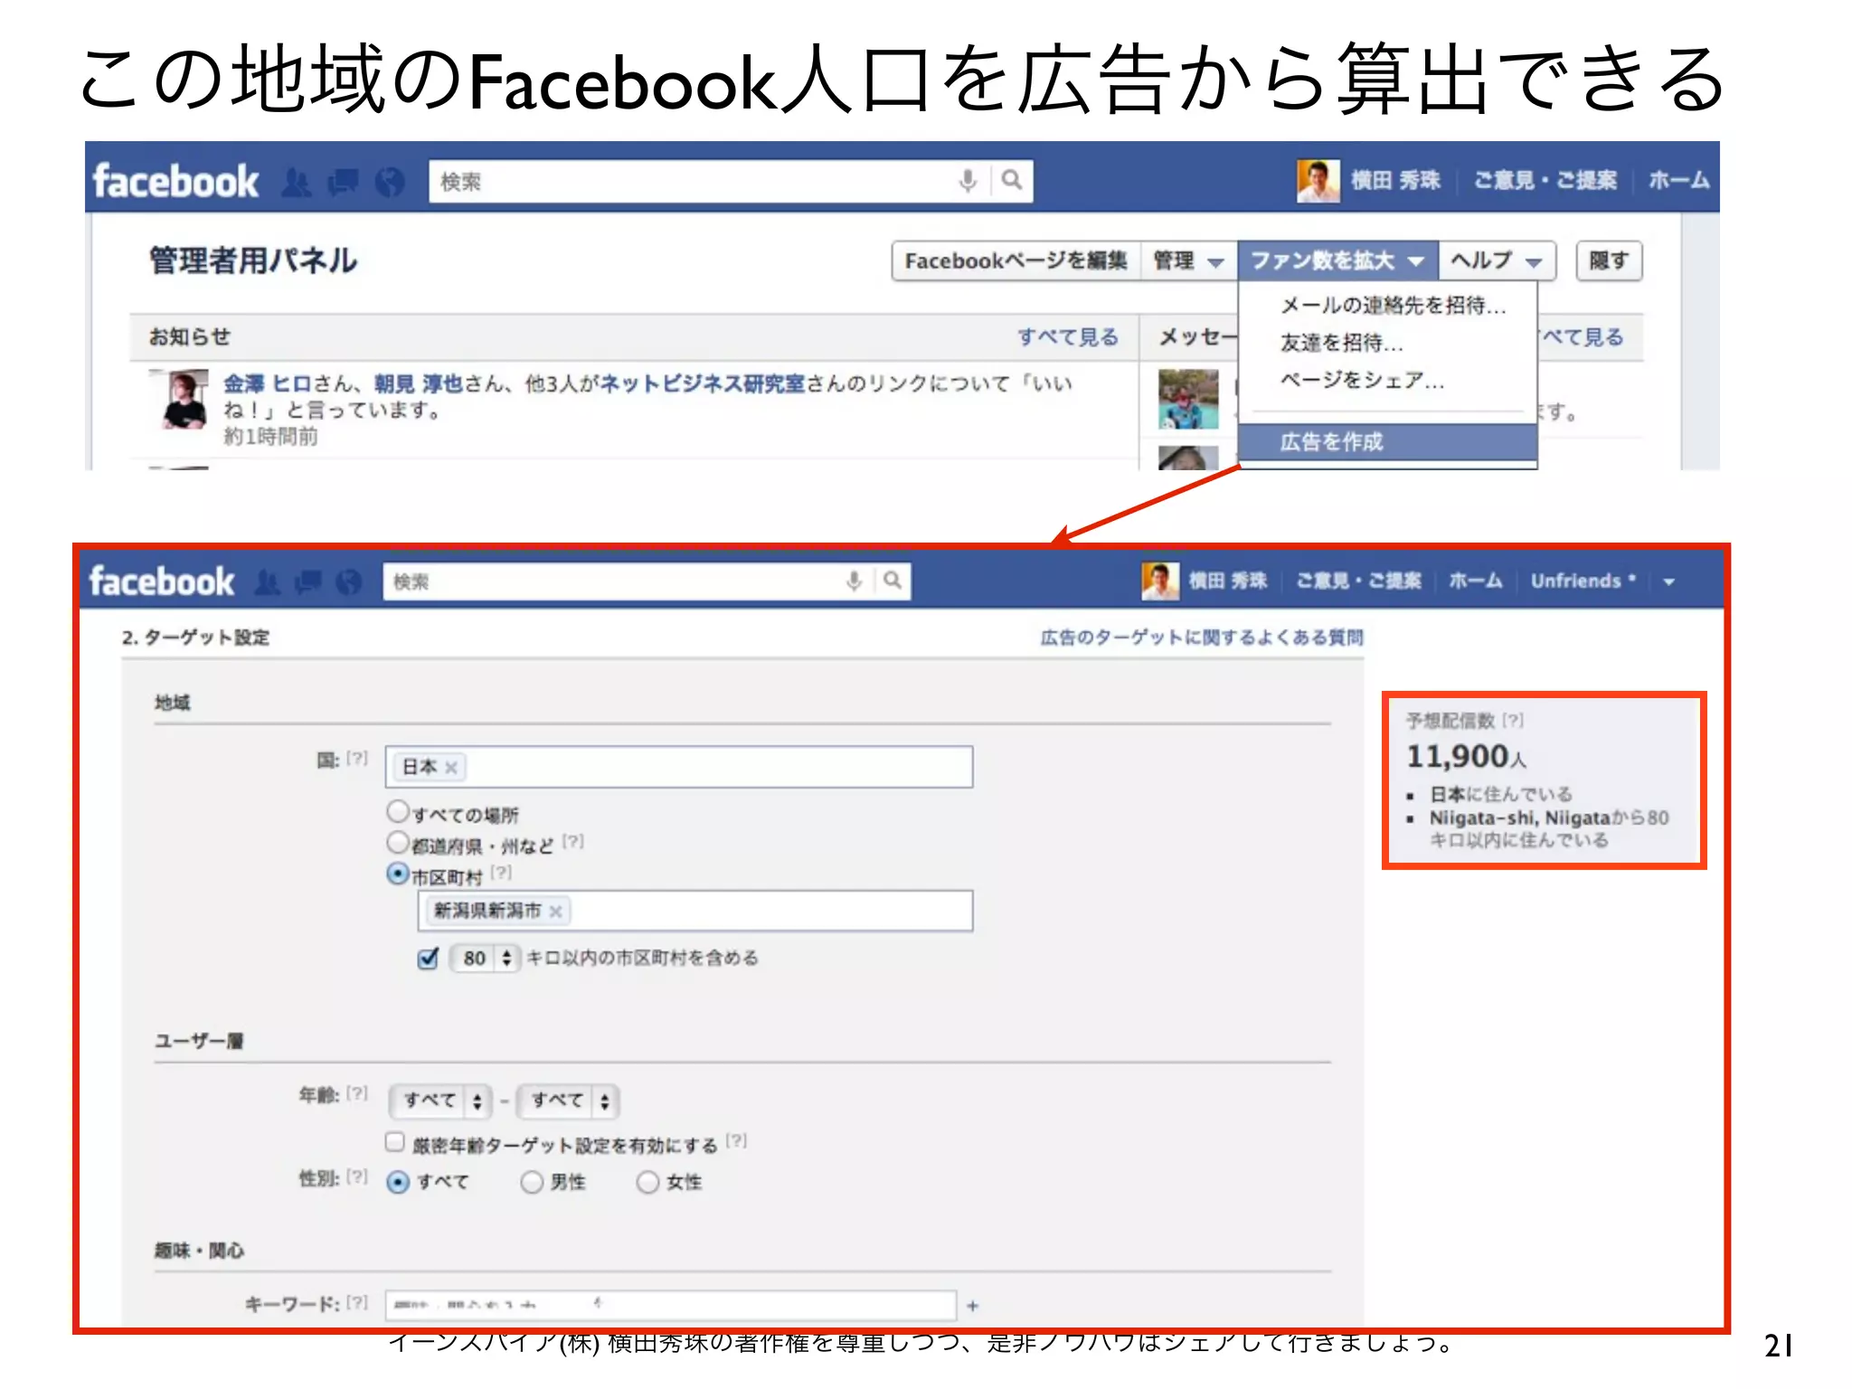Open ネットビジネス研究室 link

pos(702,383)
